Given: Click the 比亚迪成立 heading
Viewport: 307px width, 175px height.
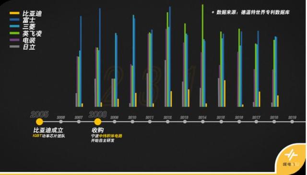Looking at the screenshot, I should 48,130.
